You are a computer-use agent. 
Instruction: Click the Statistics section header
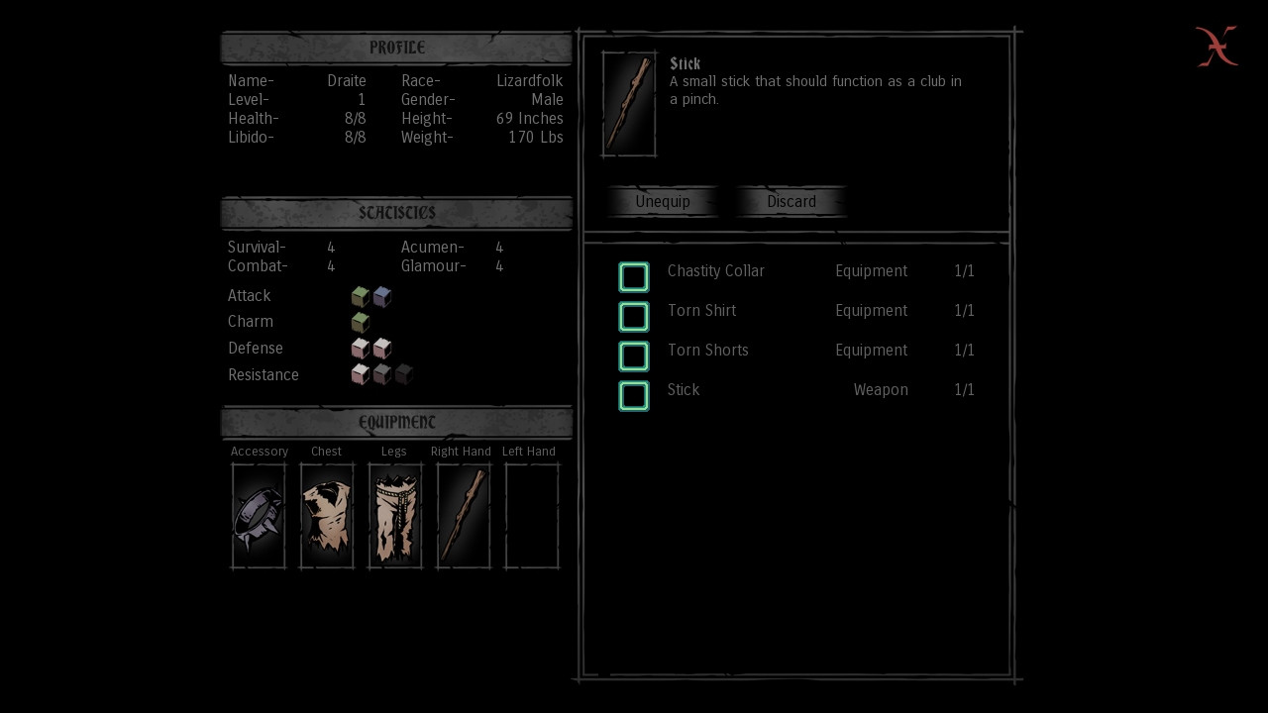(x=396, y=213)
